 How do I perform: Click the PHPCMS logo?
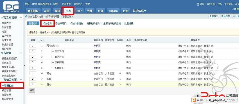(11, 7)
